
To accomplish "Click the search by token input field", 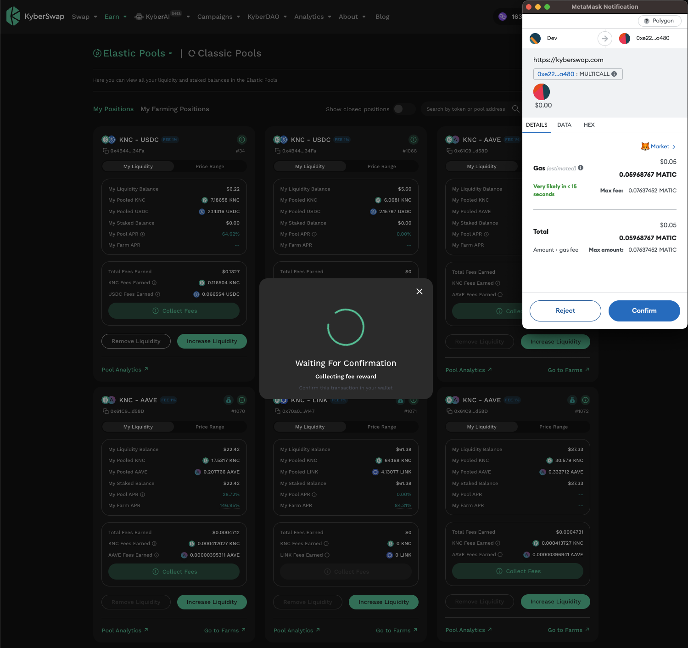I will (x=465, y=109).
